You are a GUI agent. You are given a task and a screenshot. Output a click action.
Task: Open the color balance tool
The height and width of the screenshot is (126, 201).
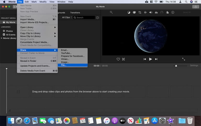point(129,12)
